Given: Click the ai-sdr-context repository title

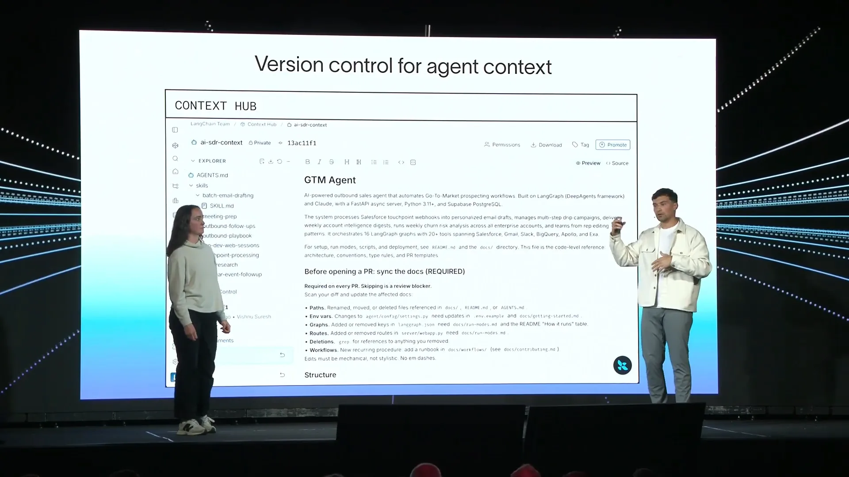Looking at the screenshot, I should (x=221, y=142).
